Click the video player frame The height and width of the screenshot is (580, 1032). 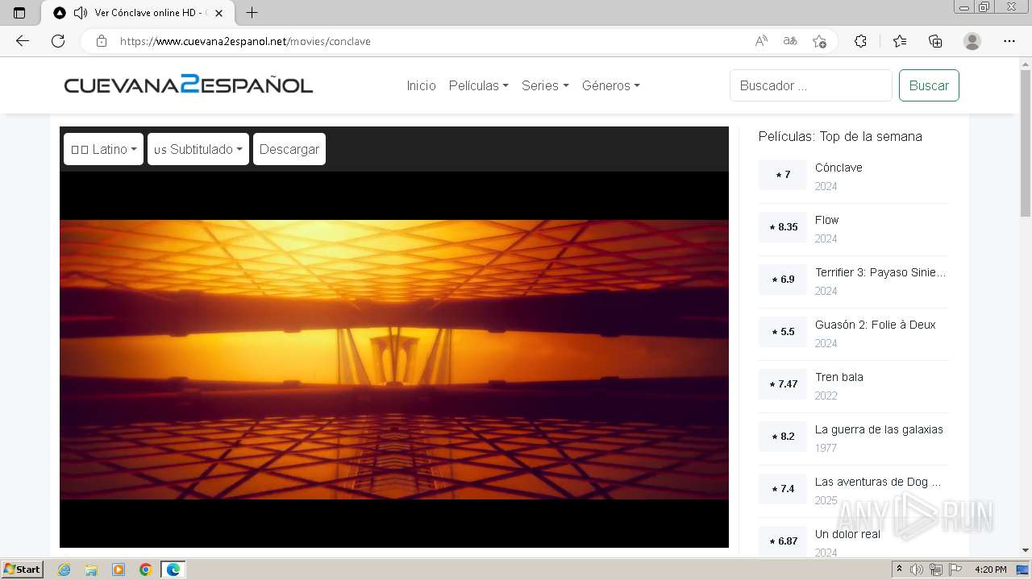[394, 359]
